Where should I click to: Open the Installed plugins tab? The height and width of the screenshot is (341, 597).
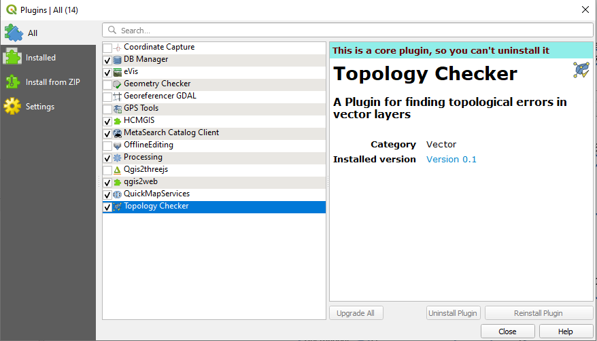pyautogui.click(x=48, y=58)
